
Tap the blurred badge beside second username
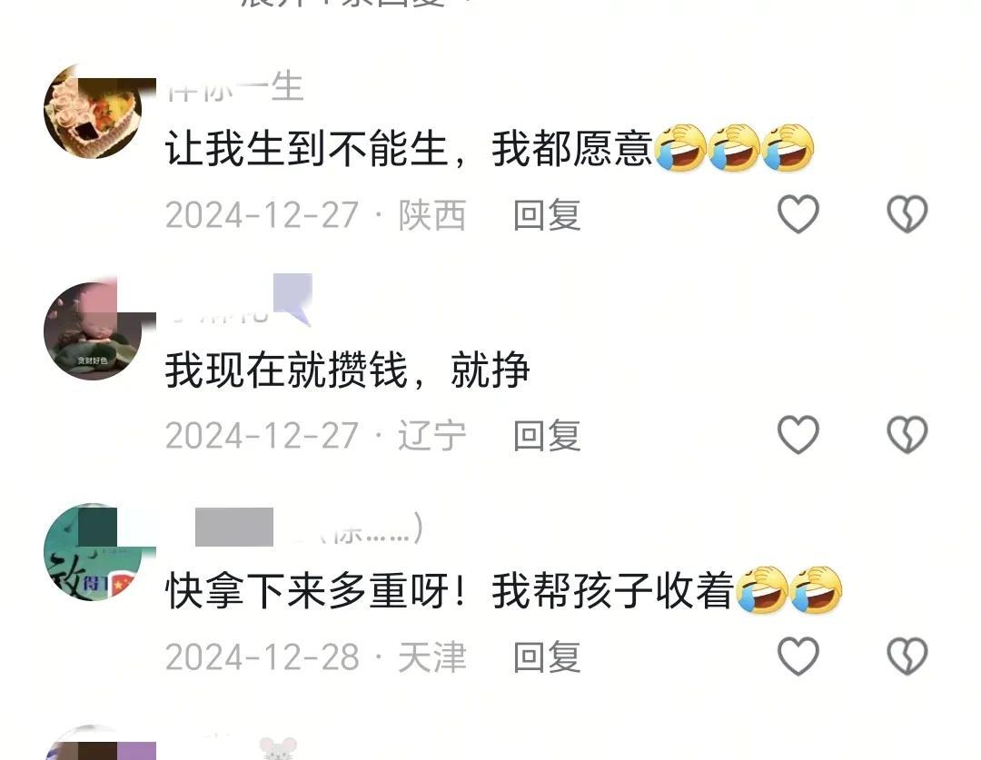292,299
